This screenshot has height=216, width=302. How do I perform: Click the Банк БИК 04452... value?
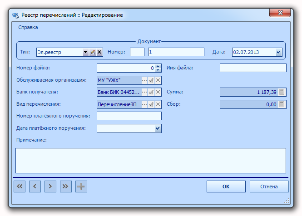pos(119,92)
